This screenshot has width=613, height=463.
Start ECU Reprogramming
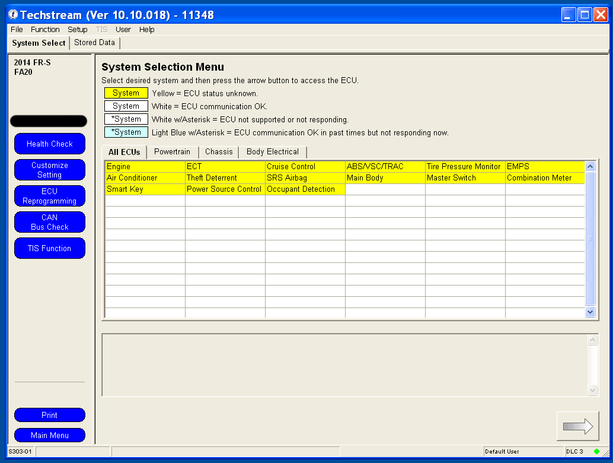coord(50,196)
